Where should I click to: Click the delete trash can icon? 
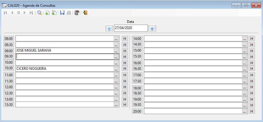(69, 13)
